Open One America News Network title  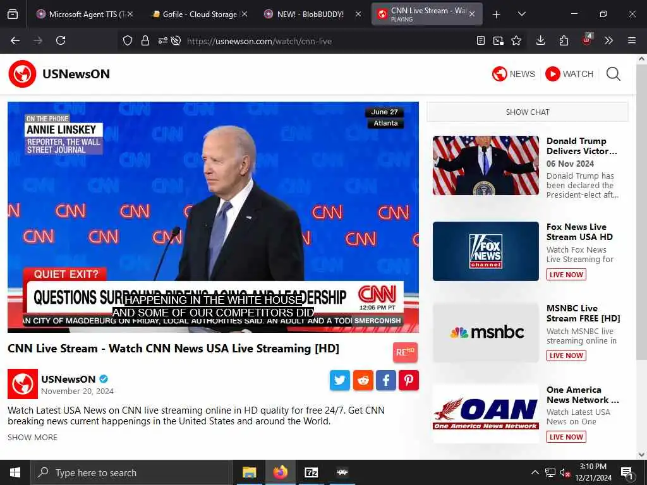[x=583, y=395]
